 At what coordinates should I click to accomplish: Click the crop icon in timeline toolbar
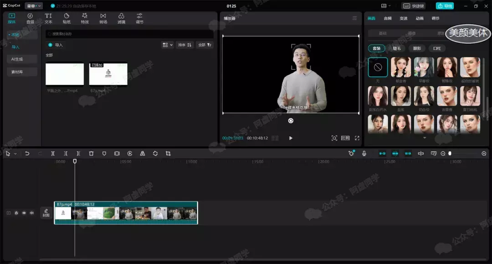click(x=168, y=154)
